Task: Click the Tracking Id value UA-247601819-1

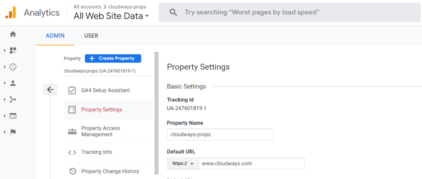Action: (x=187, y=108)
